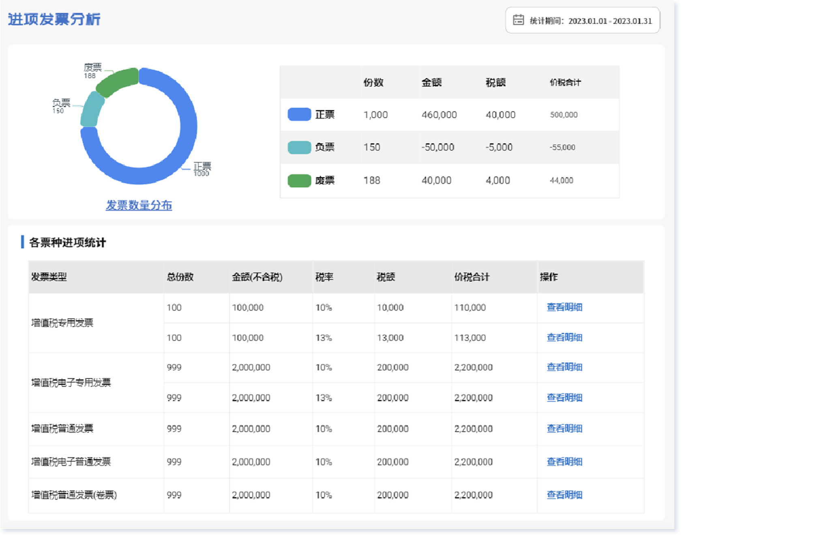Viewport: 830px width, 558px height.
Task: Click the 13,000 tax cell
Action: pyautogui.click(x=390, y=338)
